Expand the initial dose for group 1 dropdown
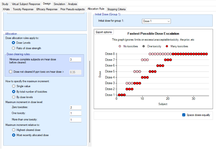 (156, 21)
